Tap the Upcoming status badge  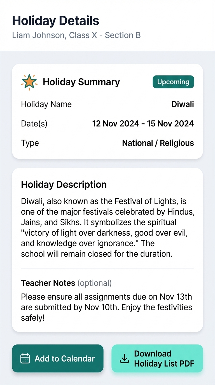click(173, 82)
